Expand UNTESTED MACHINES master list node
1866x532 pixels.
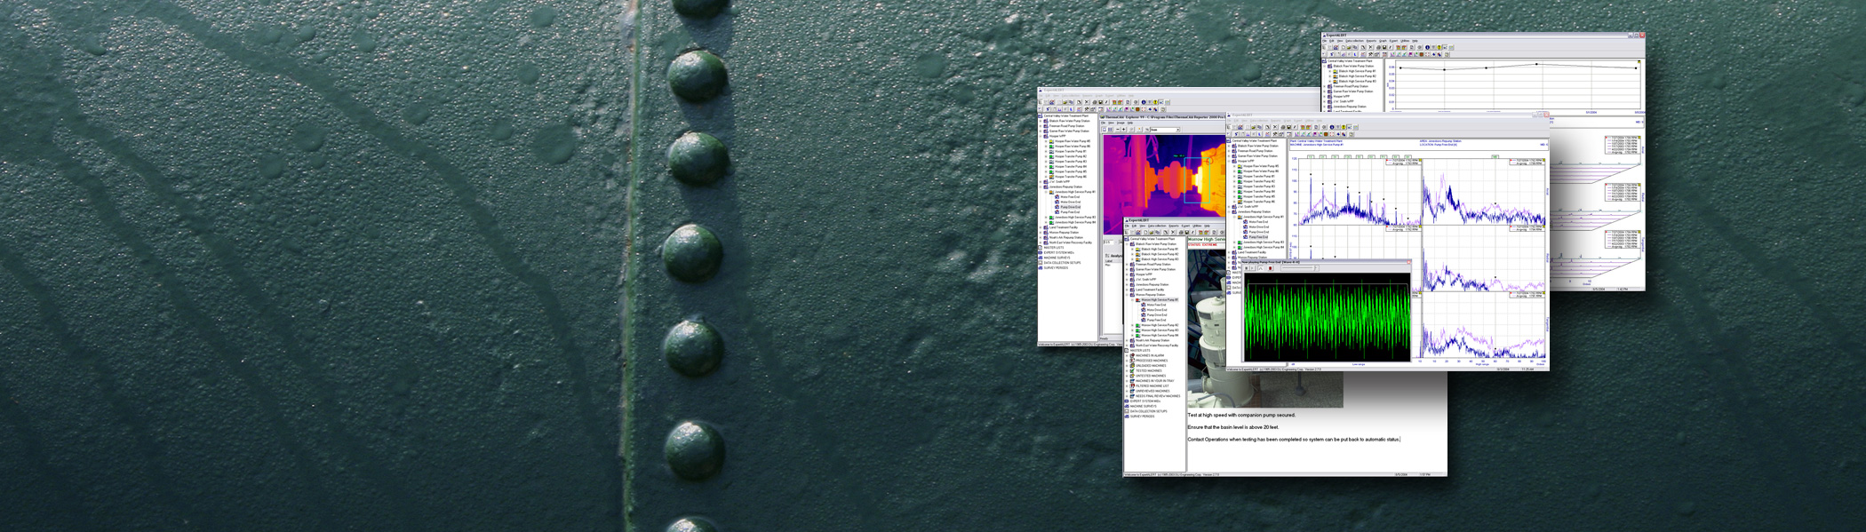click(1128, 376)
